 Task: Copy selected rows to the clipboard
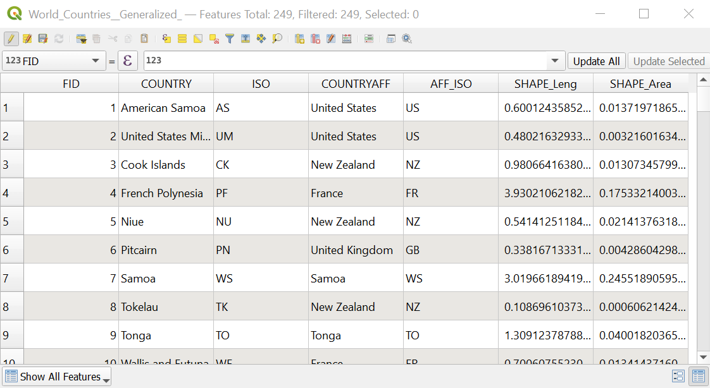pyautogui.click(x=127, y=39)
